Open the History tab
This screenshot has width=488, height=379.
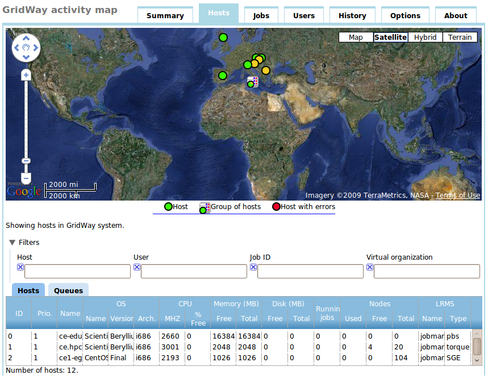tap(352, 15)
